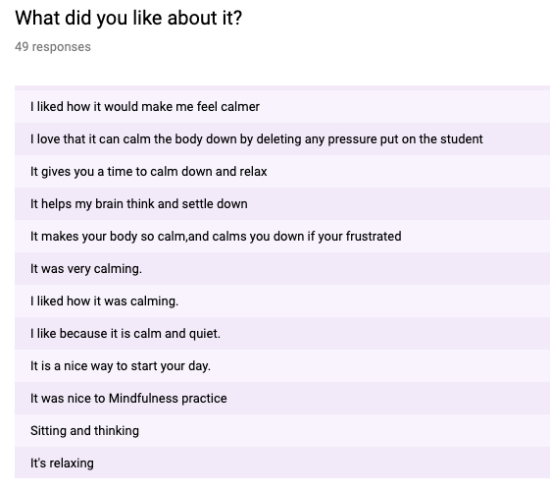550x491 pixels.
Task: Click the word 'quiet' in the responses list
Action: coord(205,334)
